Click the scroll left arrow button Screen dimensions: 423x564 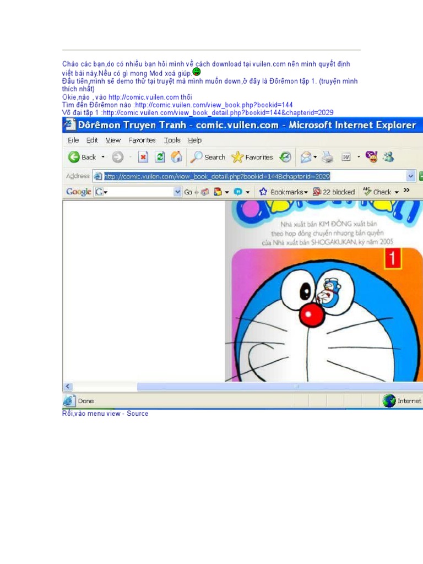[x=68, y=387]
